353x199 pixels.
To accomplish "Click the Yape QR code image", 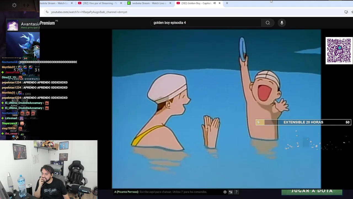I will [x=339, y=51].
